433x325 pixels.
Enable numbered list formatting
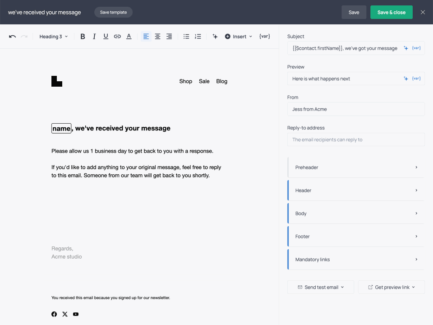point(198,36)
